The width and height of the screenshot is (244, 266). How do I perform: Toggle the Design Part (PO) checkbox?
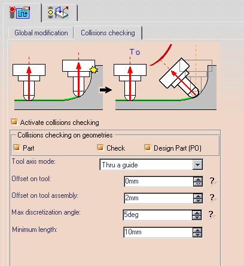coord(148,148)
